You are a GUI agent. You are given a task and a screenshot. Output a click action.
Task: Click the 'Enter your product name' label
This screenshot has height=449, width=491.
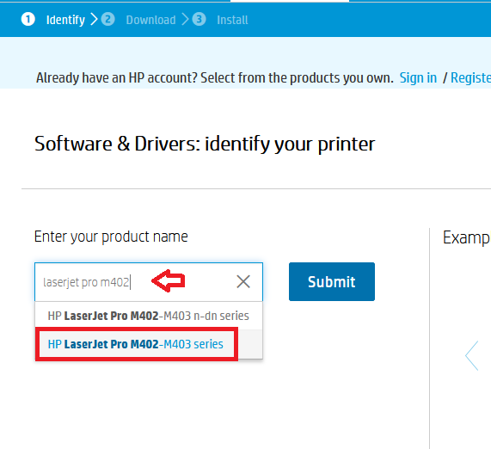111,237
